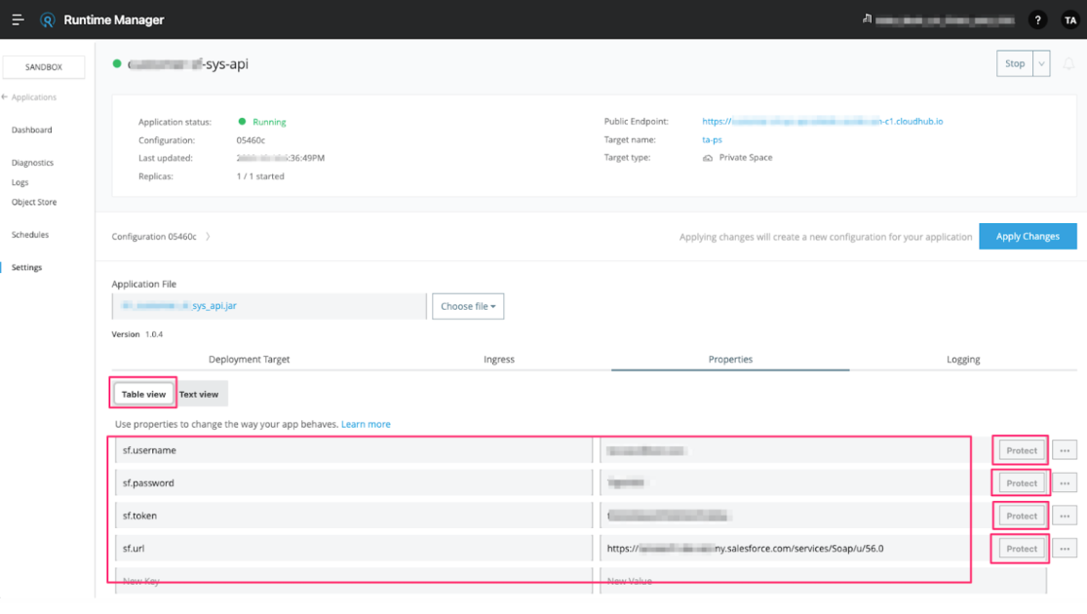Open the Choose file dropdown
The height and width of the screenshot is (614, 1087).
tap(467, 305)
